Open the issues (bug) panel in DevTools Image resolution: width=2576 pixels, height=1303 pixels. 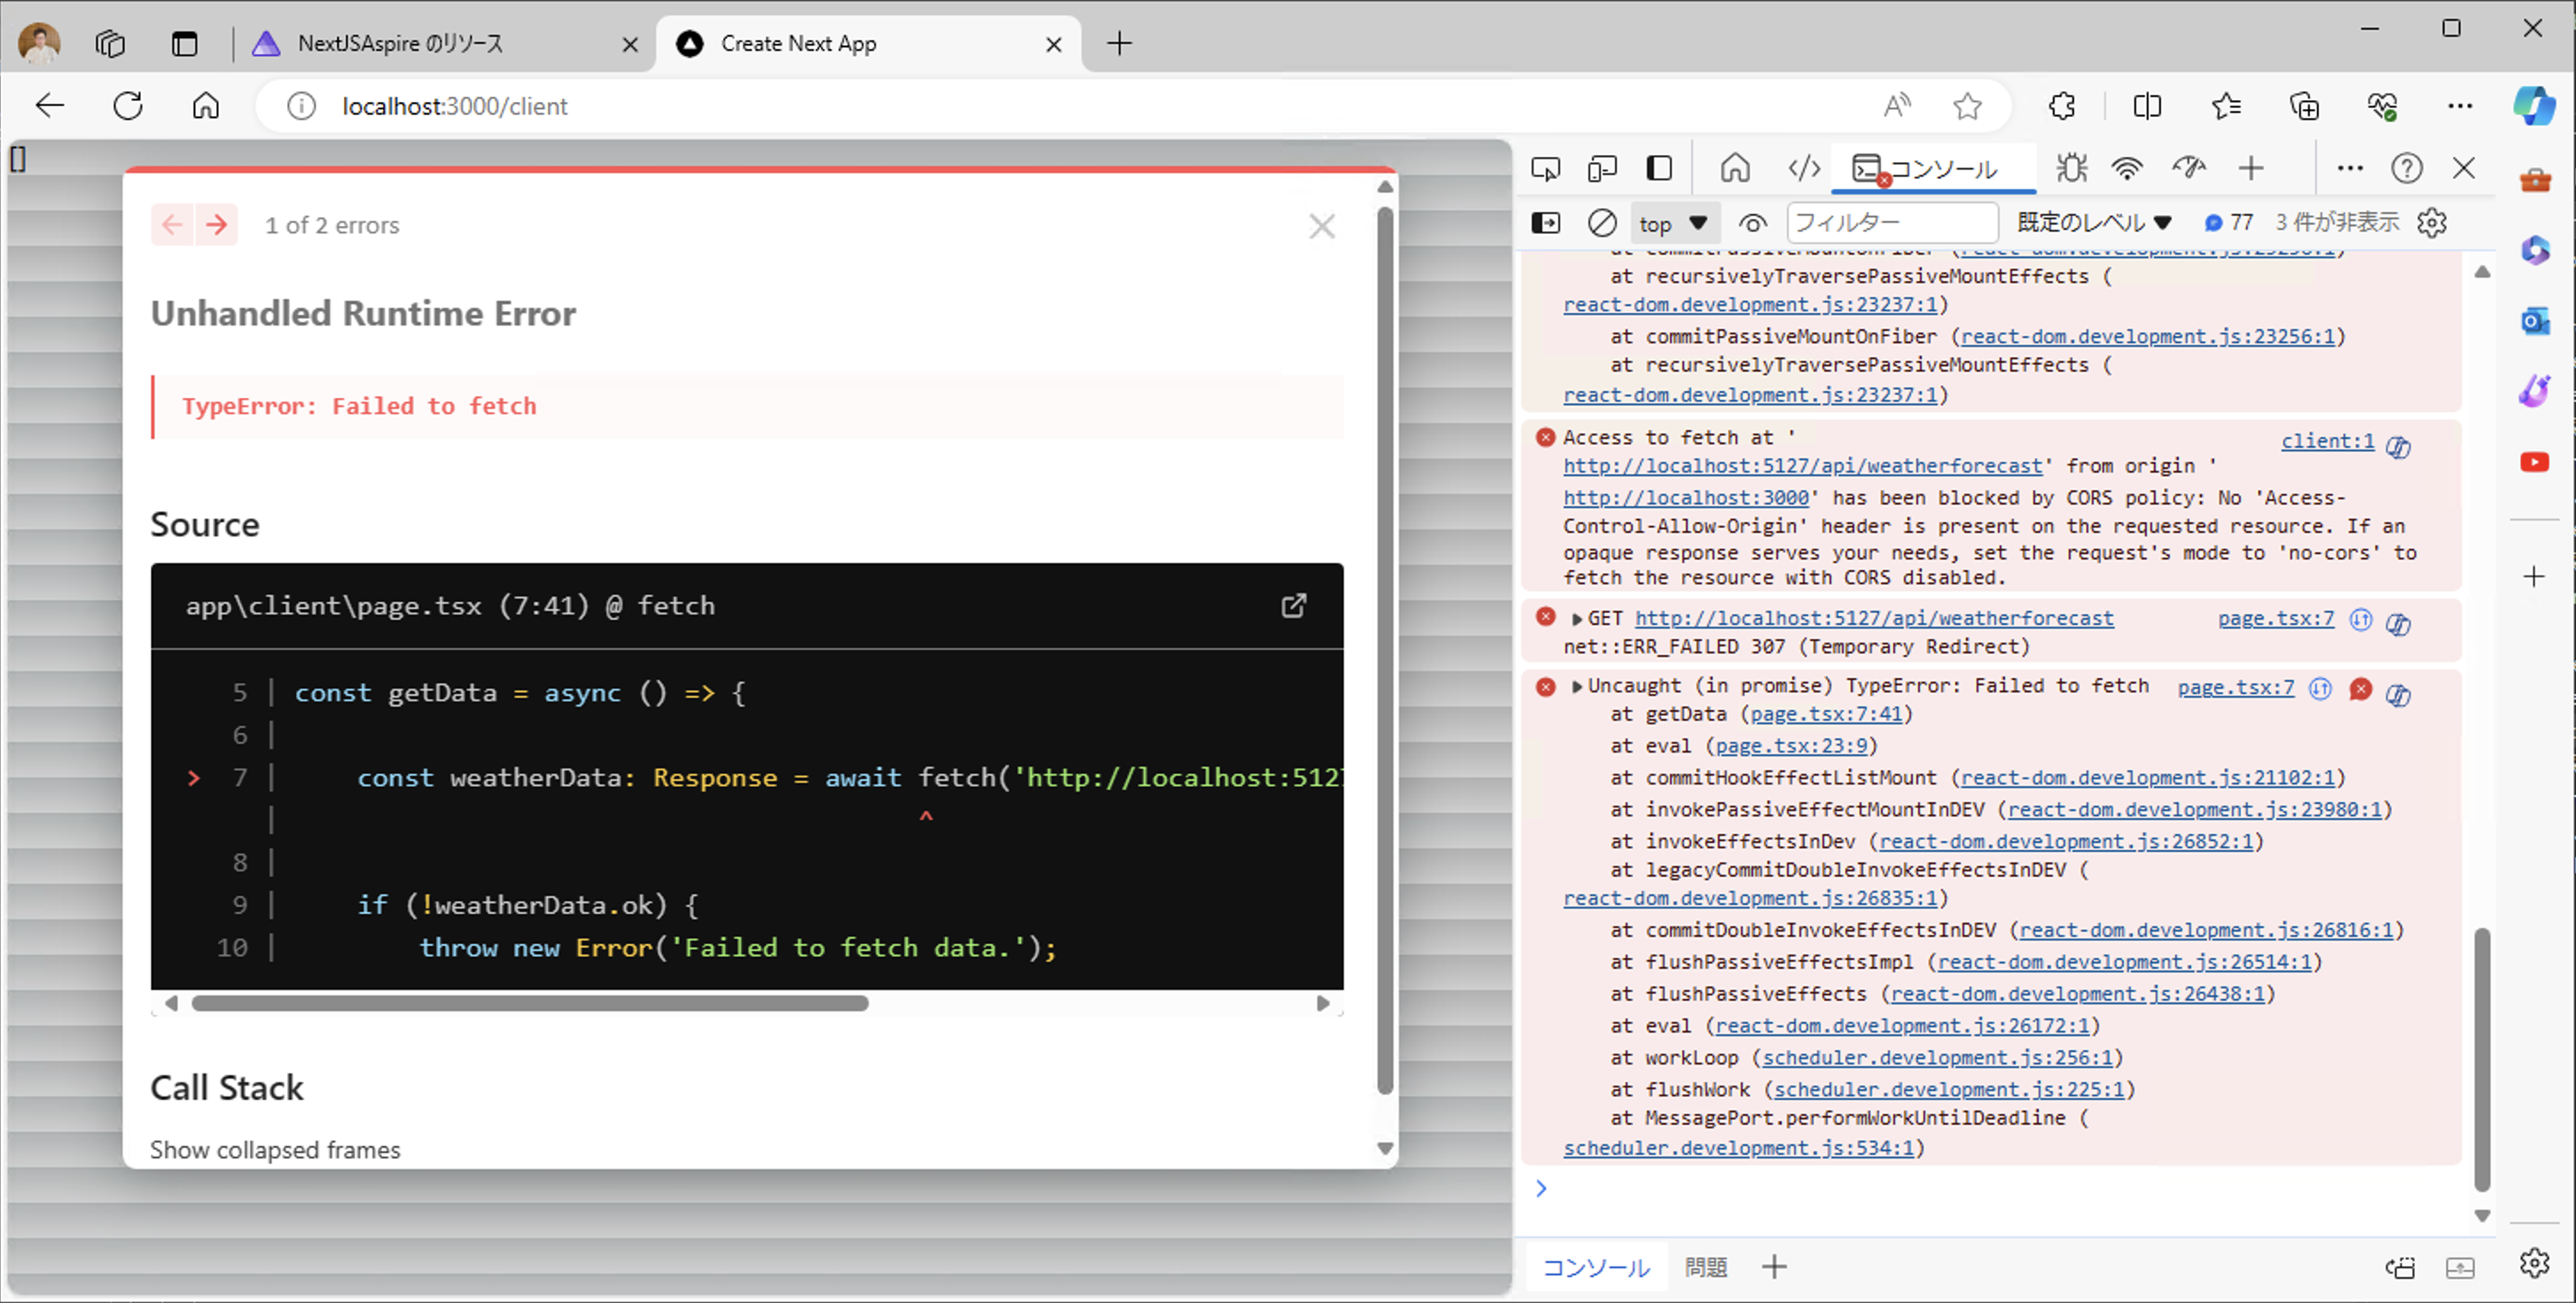click(2071, 168)
